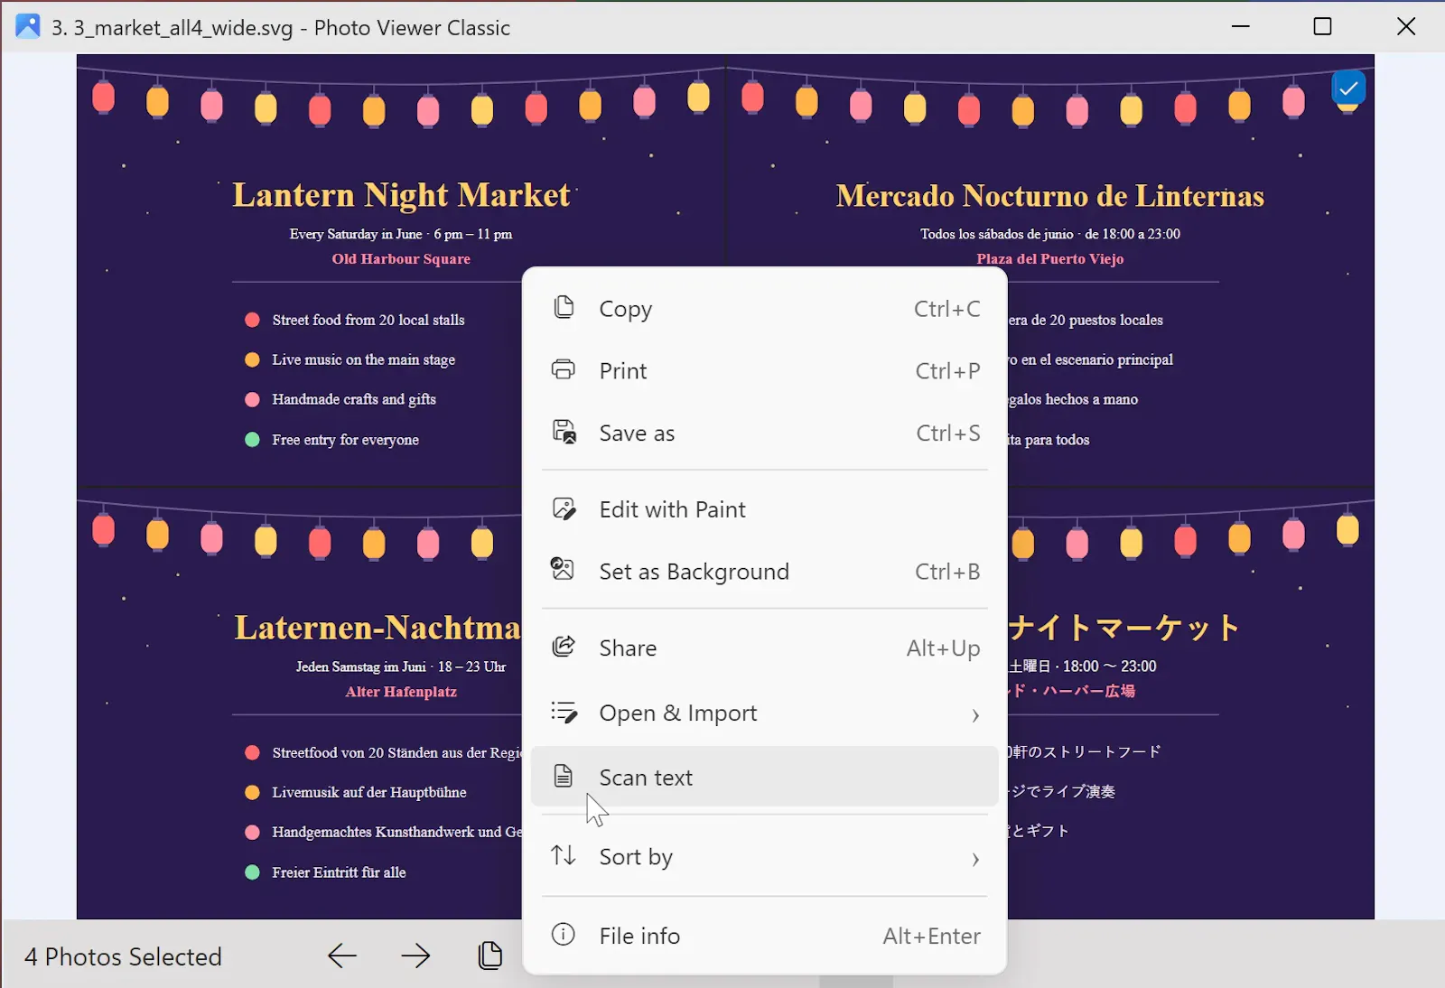Screen dimensions: 1445x988
Task: Click 'Handmade crafts and gifts' line
Action: 354,399
